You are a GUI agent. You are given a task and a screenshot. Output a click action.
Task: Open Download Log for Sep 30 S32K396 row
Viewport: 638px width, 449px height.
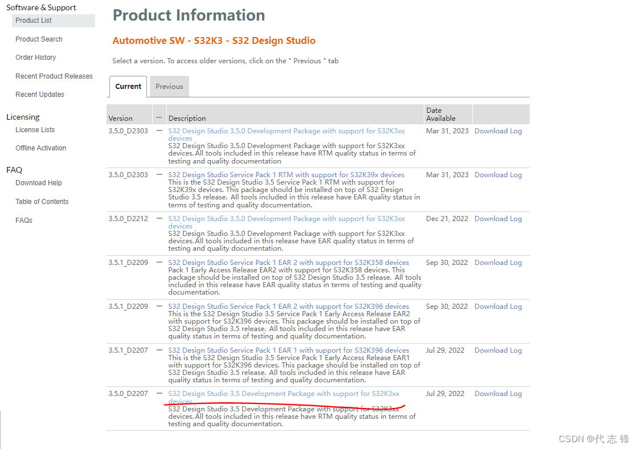(498, 306)
